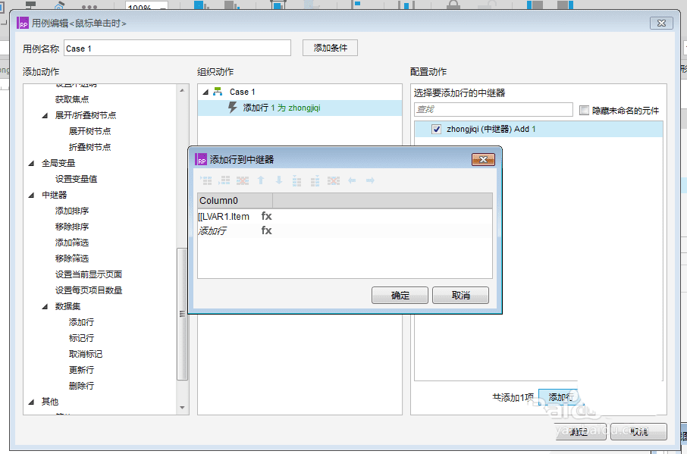Collapse the 其他 group arrow
Image resolution: width=687 pixels, height=454 pixels.
coord(31,402)
